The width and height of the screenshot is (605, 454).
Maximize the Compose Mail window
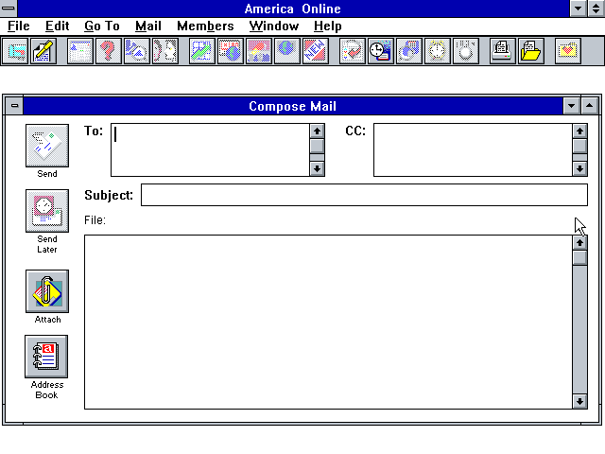pos(590,106)
